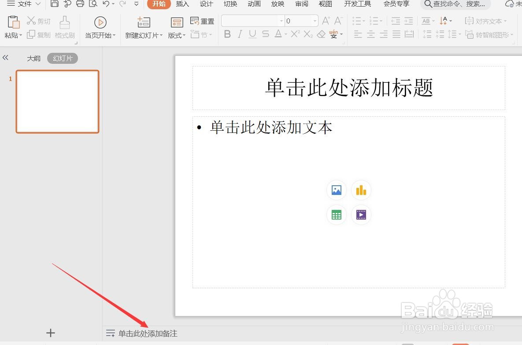Toggle Underline formatting
This screenshot has height=345, width=522.
tap(252, 34)
